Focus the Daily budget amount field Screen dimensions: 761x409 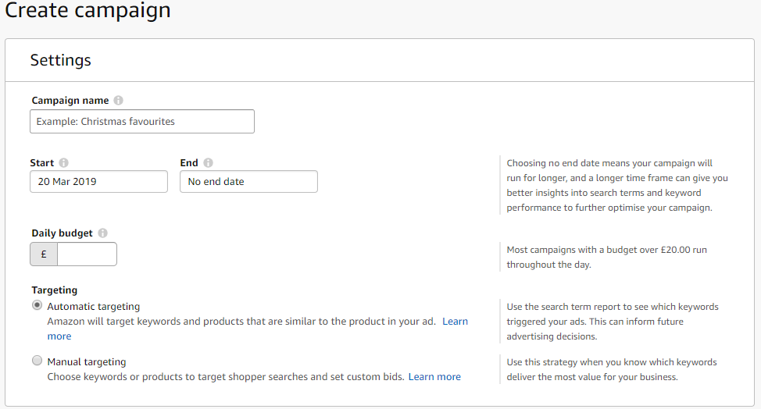87,254
